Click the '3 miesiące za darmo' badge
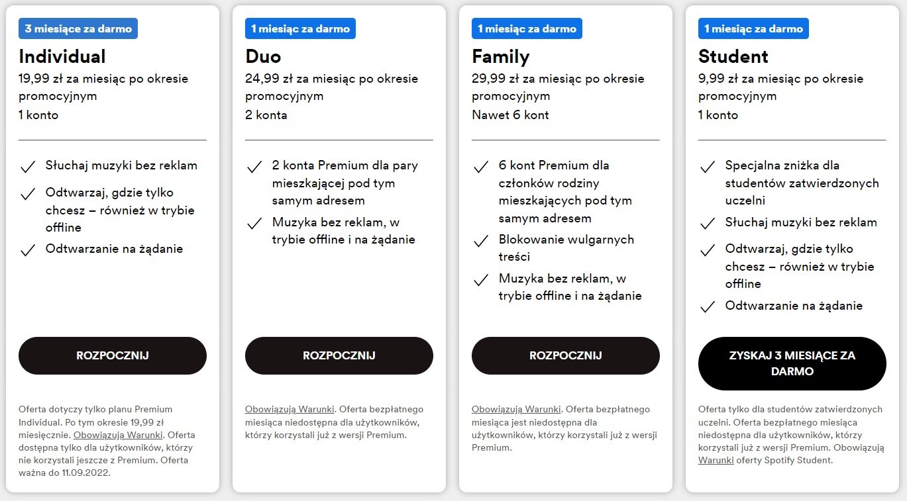Image resolution: width=907 pixels, height=501 pixels. (x=78, y=28)
